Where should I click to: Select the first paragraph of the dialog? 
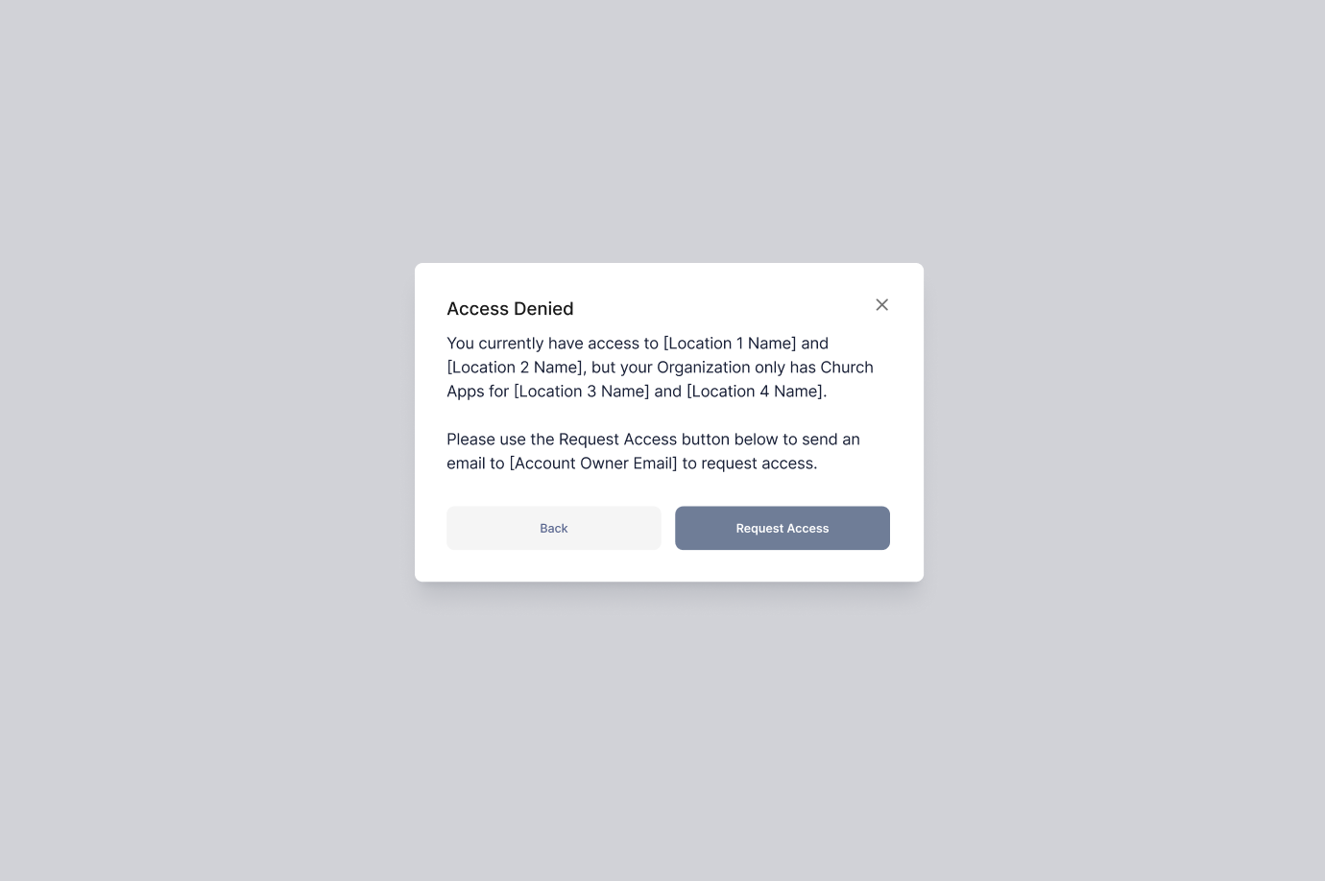[x=660, y=367]
